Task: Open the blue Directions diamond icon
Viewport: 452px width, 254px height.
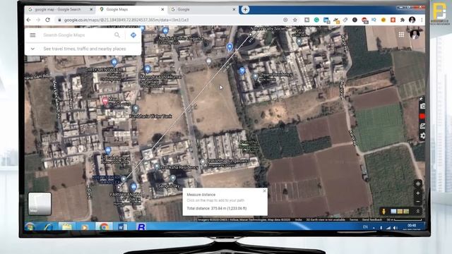Action: pyautogui.click(x=133, y=35)
